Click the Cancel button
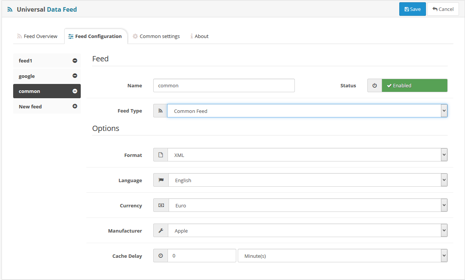The width and height of the screenshot is (465, 280). pyautogui.click(x=443, y=9)
